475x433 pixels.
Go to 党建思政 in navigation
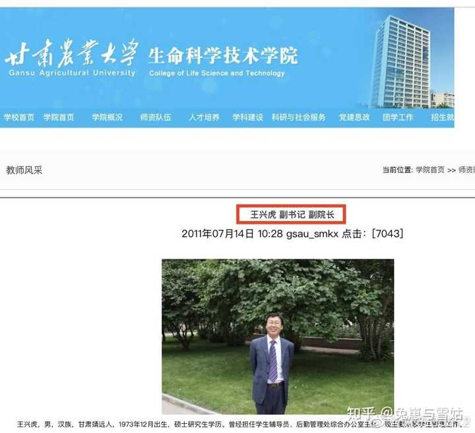tap(354, 117)
